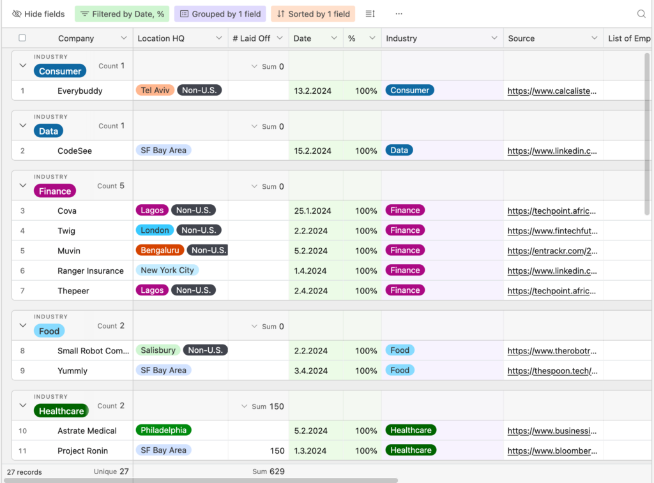Click the Hide fields eye icon
Image resolution: width=654 pixels, height=483 pixels.
[x=17, y=14]
